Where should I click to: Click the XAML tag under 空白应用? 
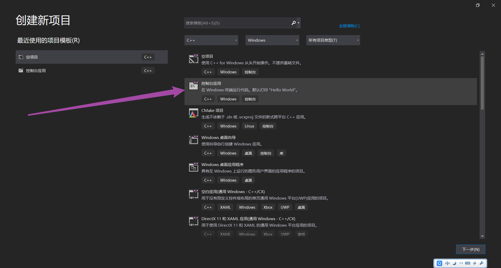225,207
